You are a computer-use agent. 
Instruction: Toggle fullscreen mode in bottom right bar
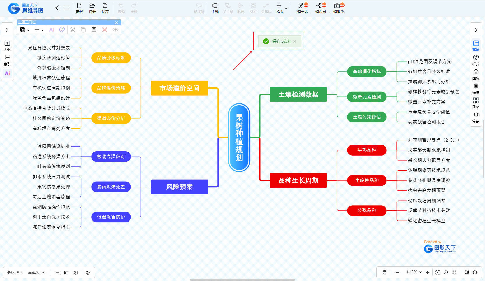point(454,272)
